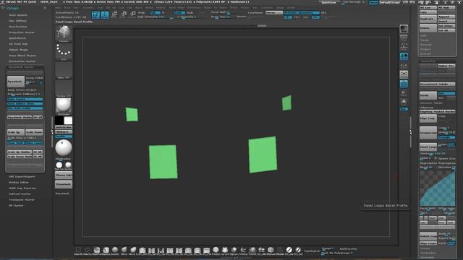
Task: Select the Move transform icon in top shelf
Action: point(114,14)
